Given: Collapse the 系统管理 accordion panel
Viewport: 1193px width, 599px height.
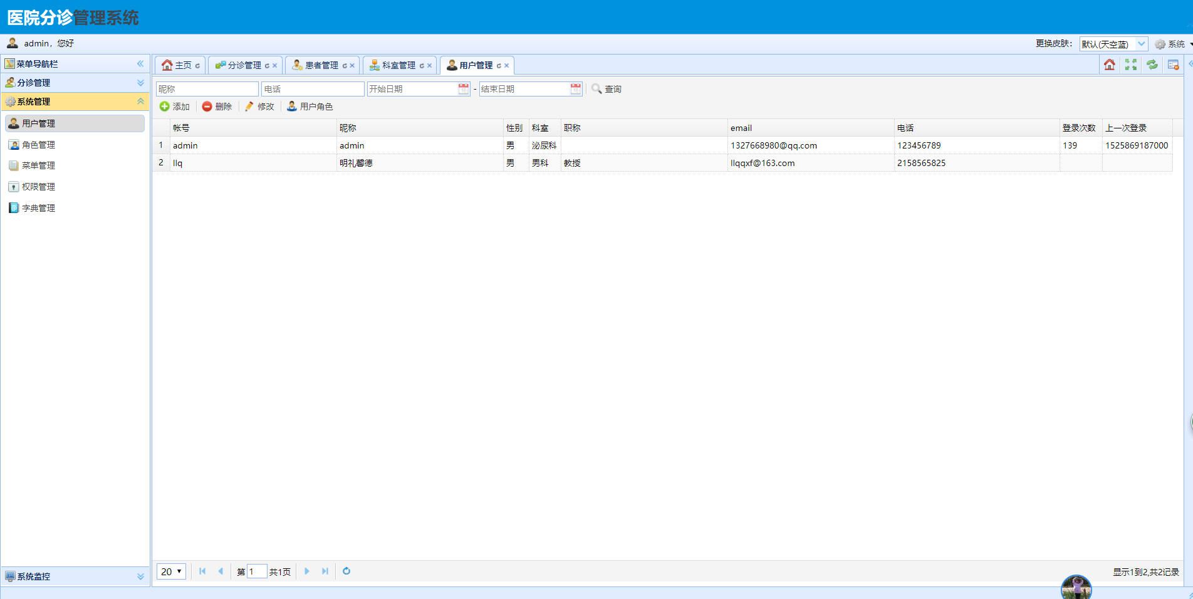Looking at the screenshot, I should pyautogui.click(x=140, y=102).
